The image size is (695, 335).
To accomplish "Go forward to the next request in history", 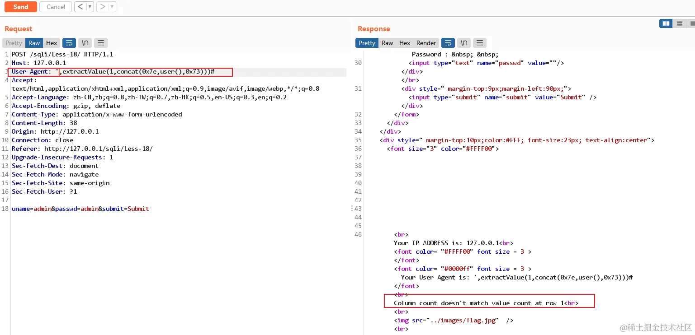I will [x=103, y=7].
